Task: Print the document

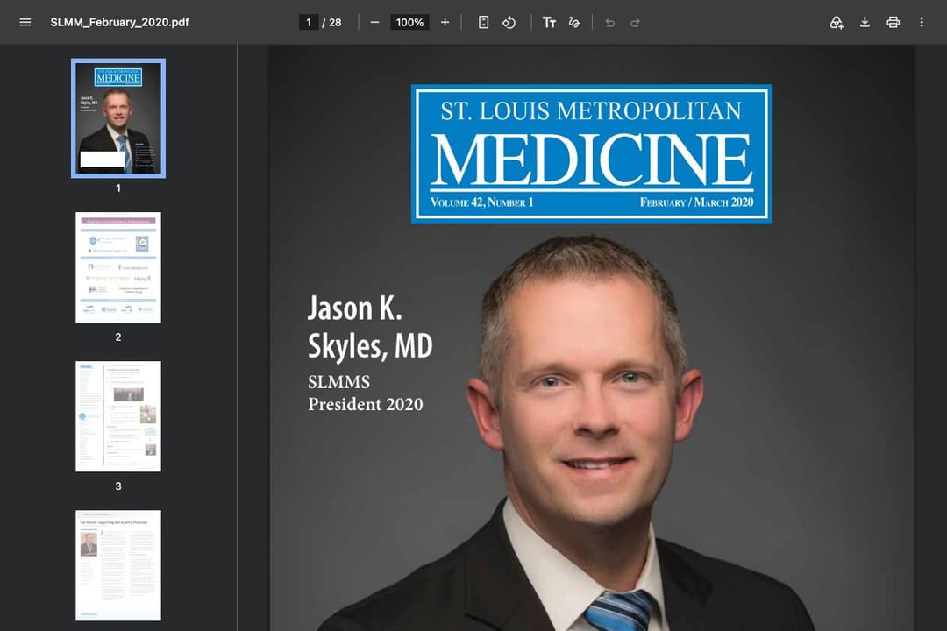Action: [894, 22]
